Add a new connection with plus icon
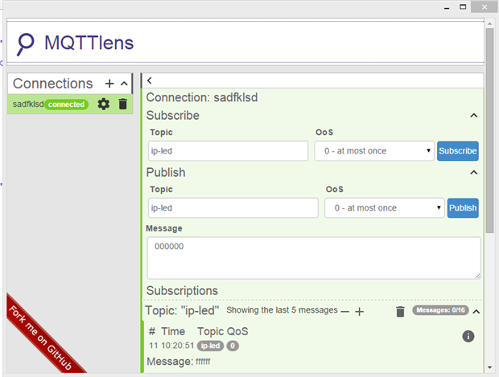This screenshot has height=377, width=499. 109,84
